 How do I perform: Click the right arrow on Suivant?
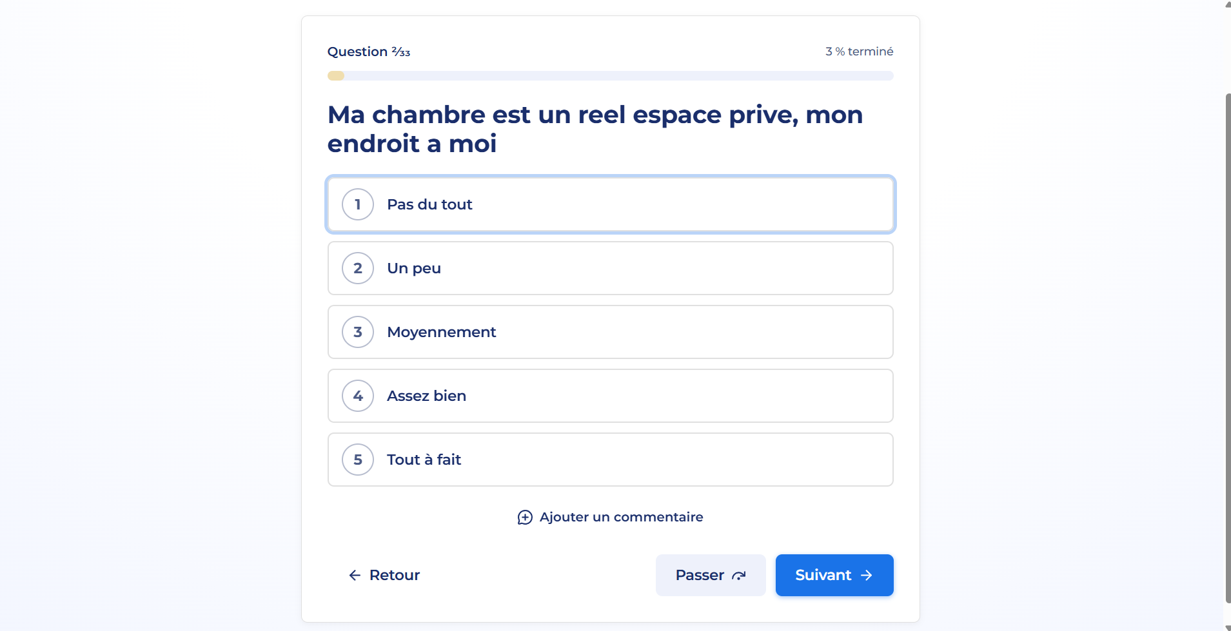(867, 575)
